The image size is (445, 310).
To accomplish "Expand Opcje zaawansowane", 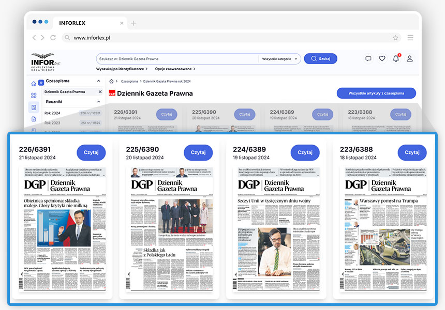I will pyautogui.click(x=175, y=69).
